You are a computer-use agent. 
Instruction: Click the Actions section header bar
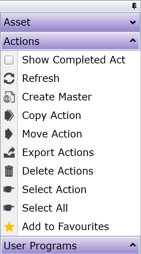point(70,41)
